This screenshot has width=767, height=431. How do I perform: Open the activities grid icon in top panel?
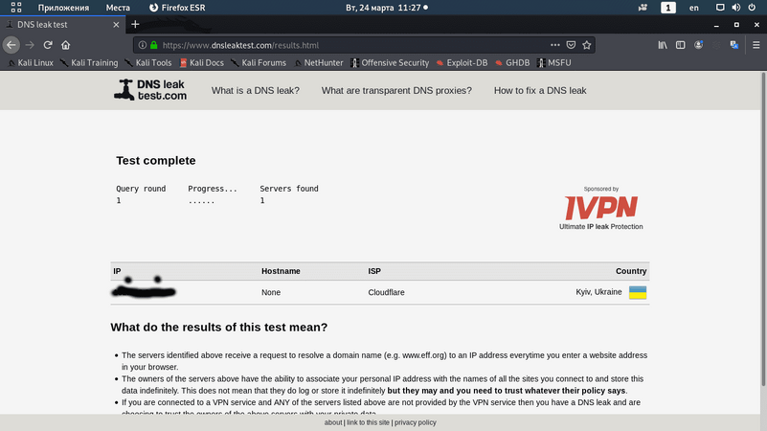16,8
